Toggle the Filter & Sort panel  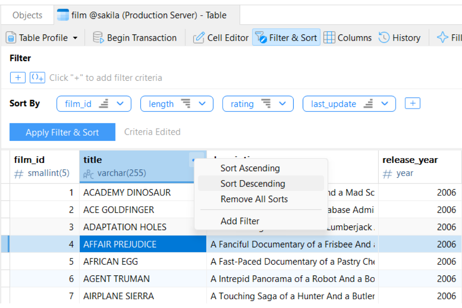tap(286, 38)
